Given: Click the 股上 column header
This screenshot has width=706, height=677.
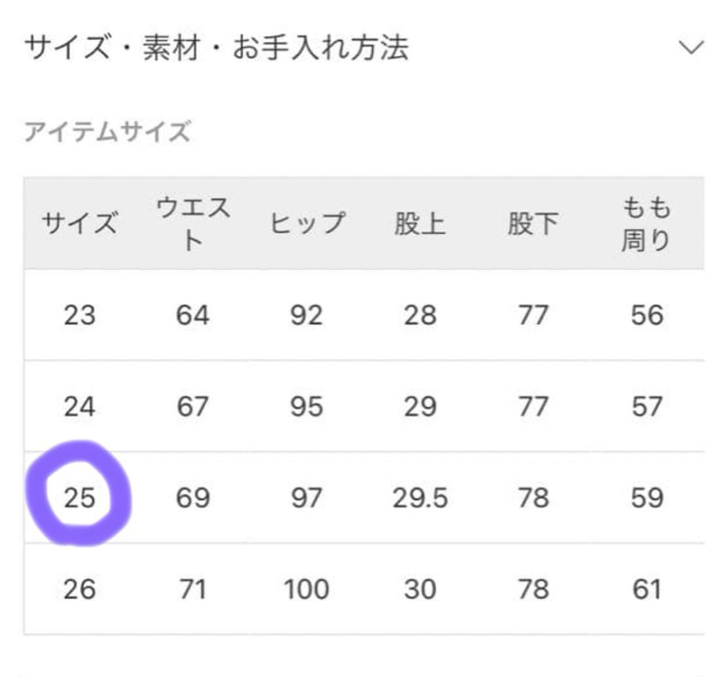Looking at the screenshot, I should [x=420, y=222].
